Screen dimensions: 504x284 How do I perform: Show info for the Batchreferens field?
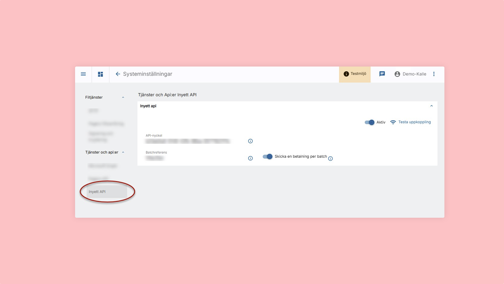(x=250, y=158)
